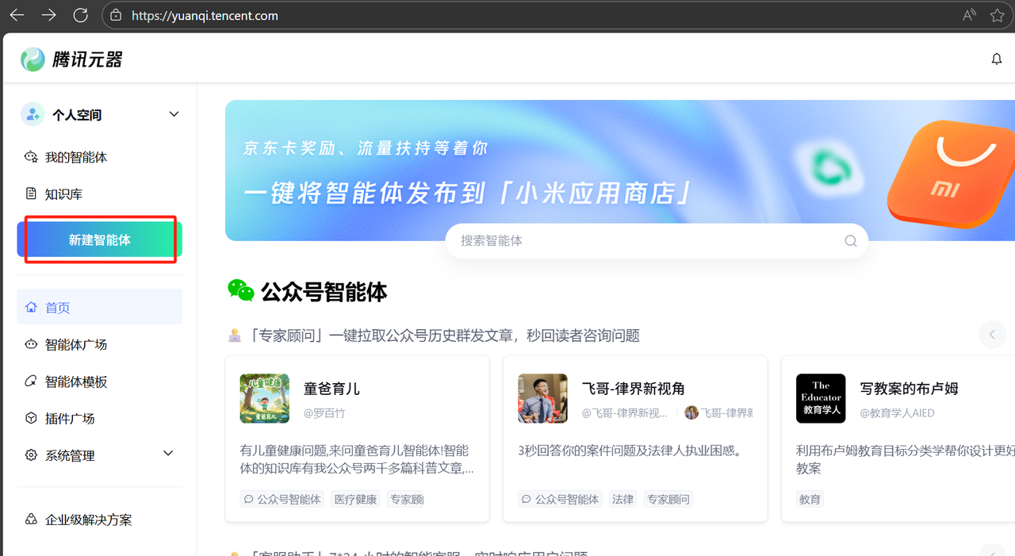Click the browser forward arrow
The width and height of the screenshot is (1015, 556).
point(48,15)
